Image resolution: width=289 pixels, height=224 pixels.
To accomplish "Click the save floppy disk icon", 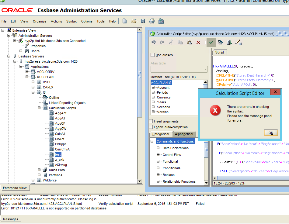I will (143, 21).
